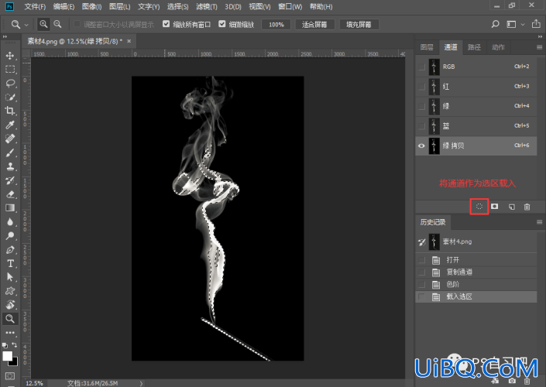Select the Hand tool

pyautogui.click(x=10, y=305)
